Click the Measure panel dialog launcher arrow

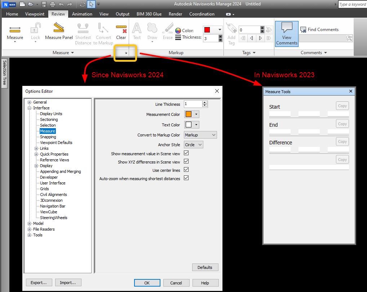(x=126, y=53)
